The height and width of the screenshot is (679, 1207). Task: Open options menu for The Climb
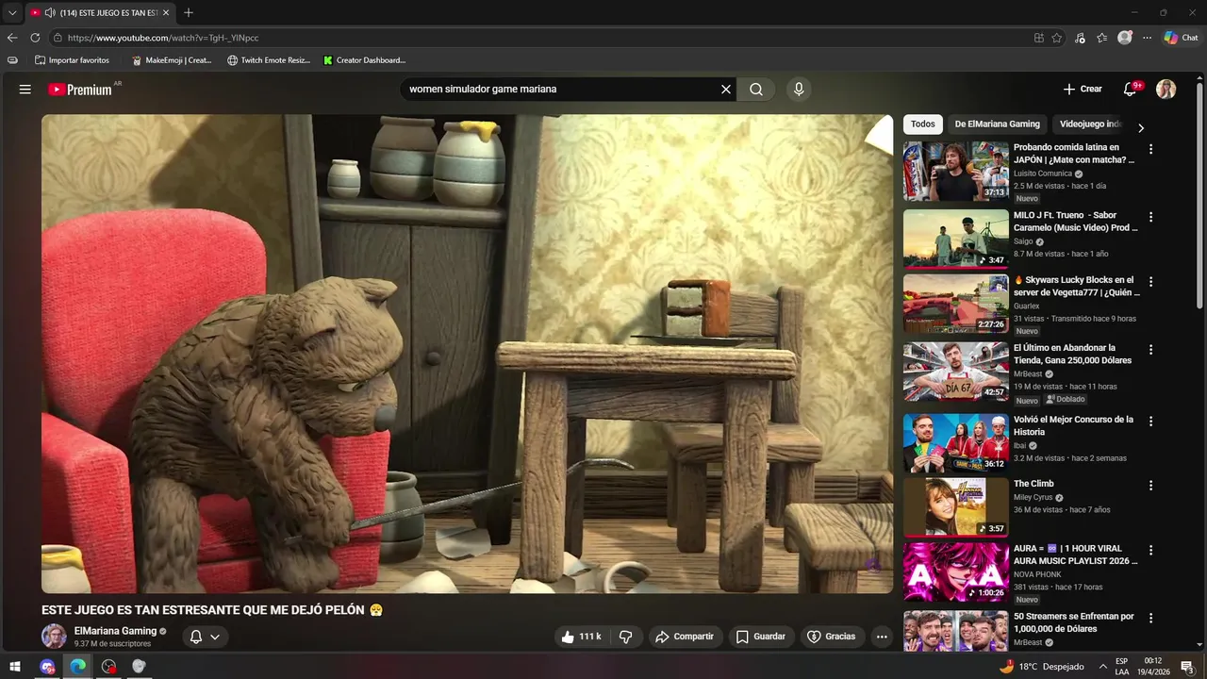(1150, 486)
